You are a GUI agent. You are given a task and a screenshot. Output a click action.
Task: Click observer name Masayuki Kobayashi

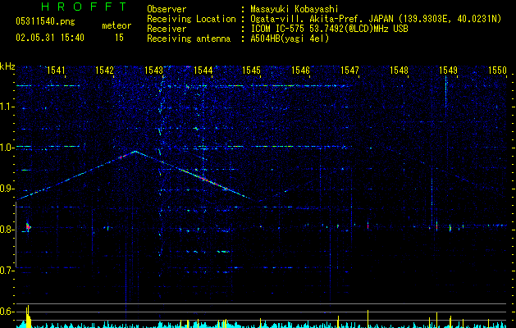click(294, 9)
